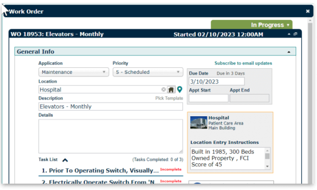Click Subscribe to email updates link
The height and width of the screenshot is (190, 317).
(243, 63)
